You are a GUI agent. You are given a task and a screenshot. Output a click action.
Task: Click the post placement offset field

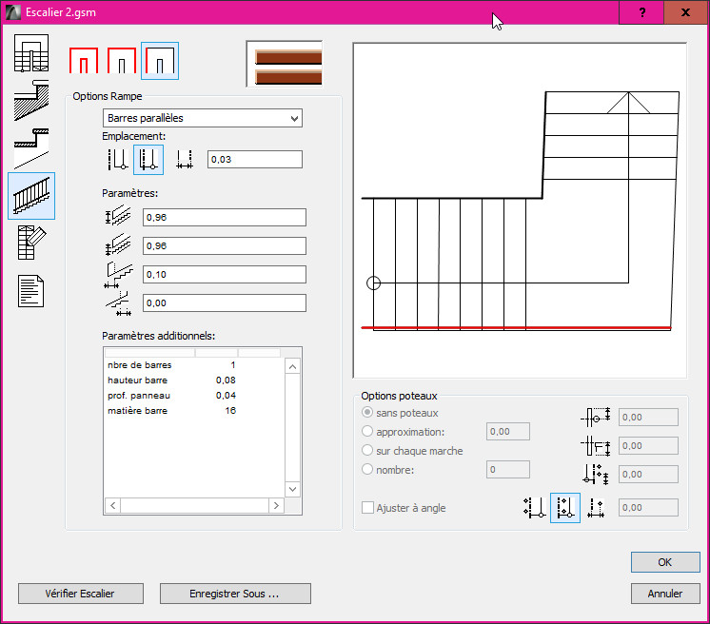(648, 507)
